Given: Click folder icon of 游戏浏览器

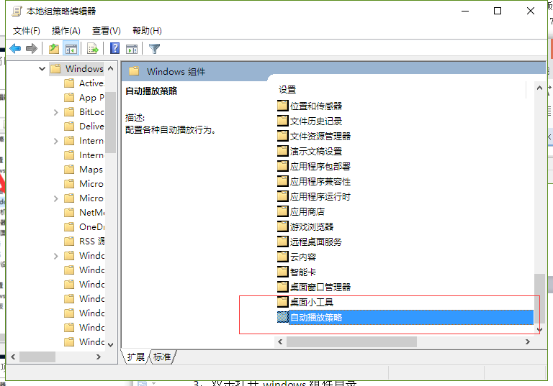Looking at the screenshot, I should [282, 226].
